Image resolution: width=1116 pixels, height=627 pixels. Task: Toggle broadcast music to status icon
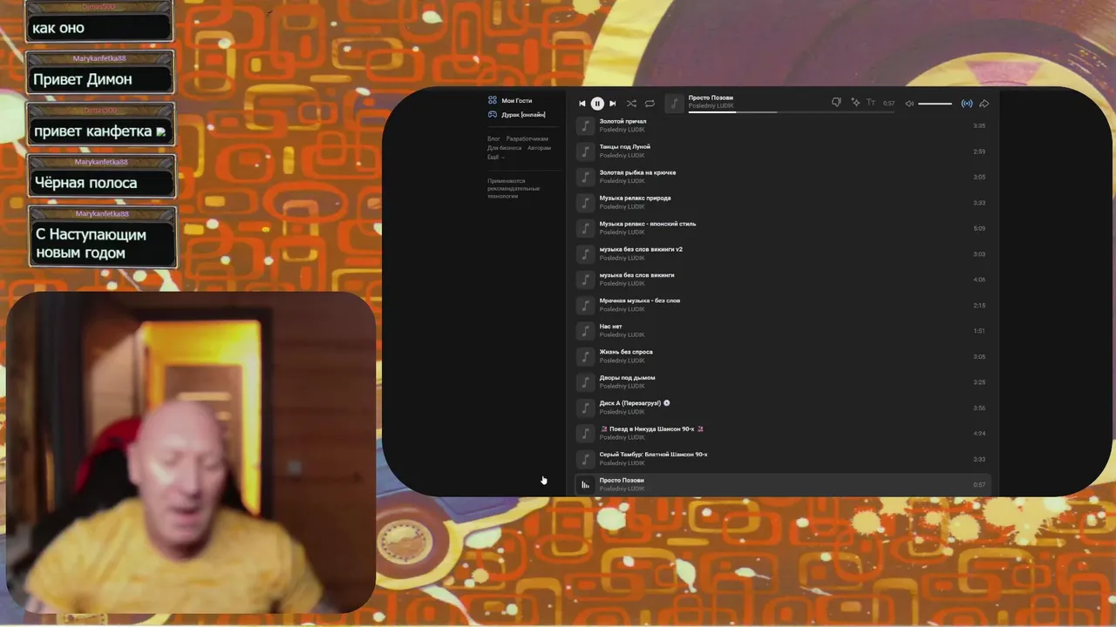coord(967,104)
